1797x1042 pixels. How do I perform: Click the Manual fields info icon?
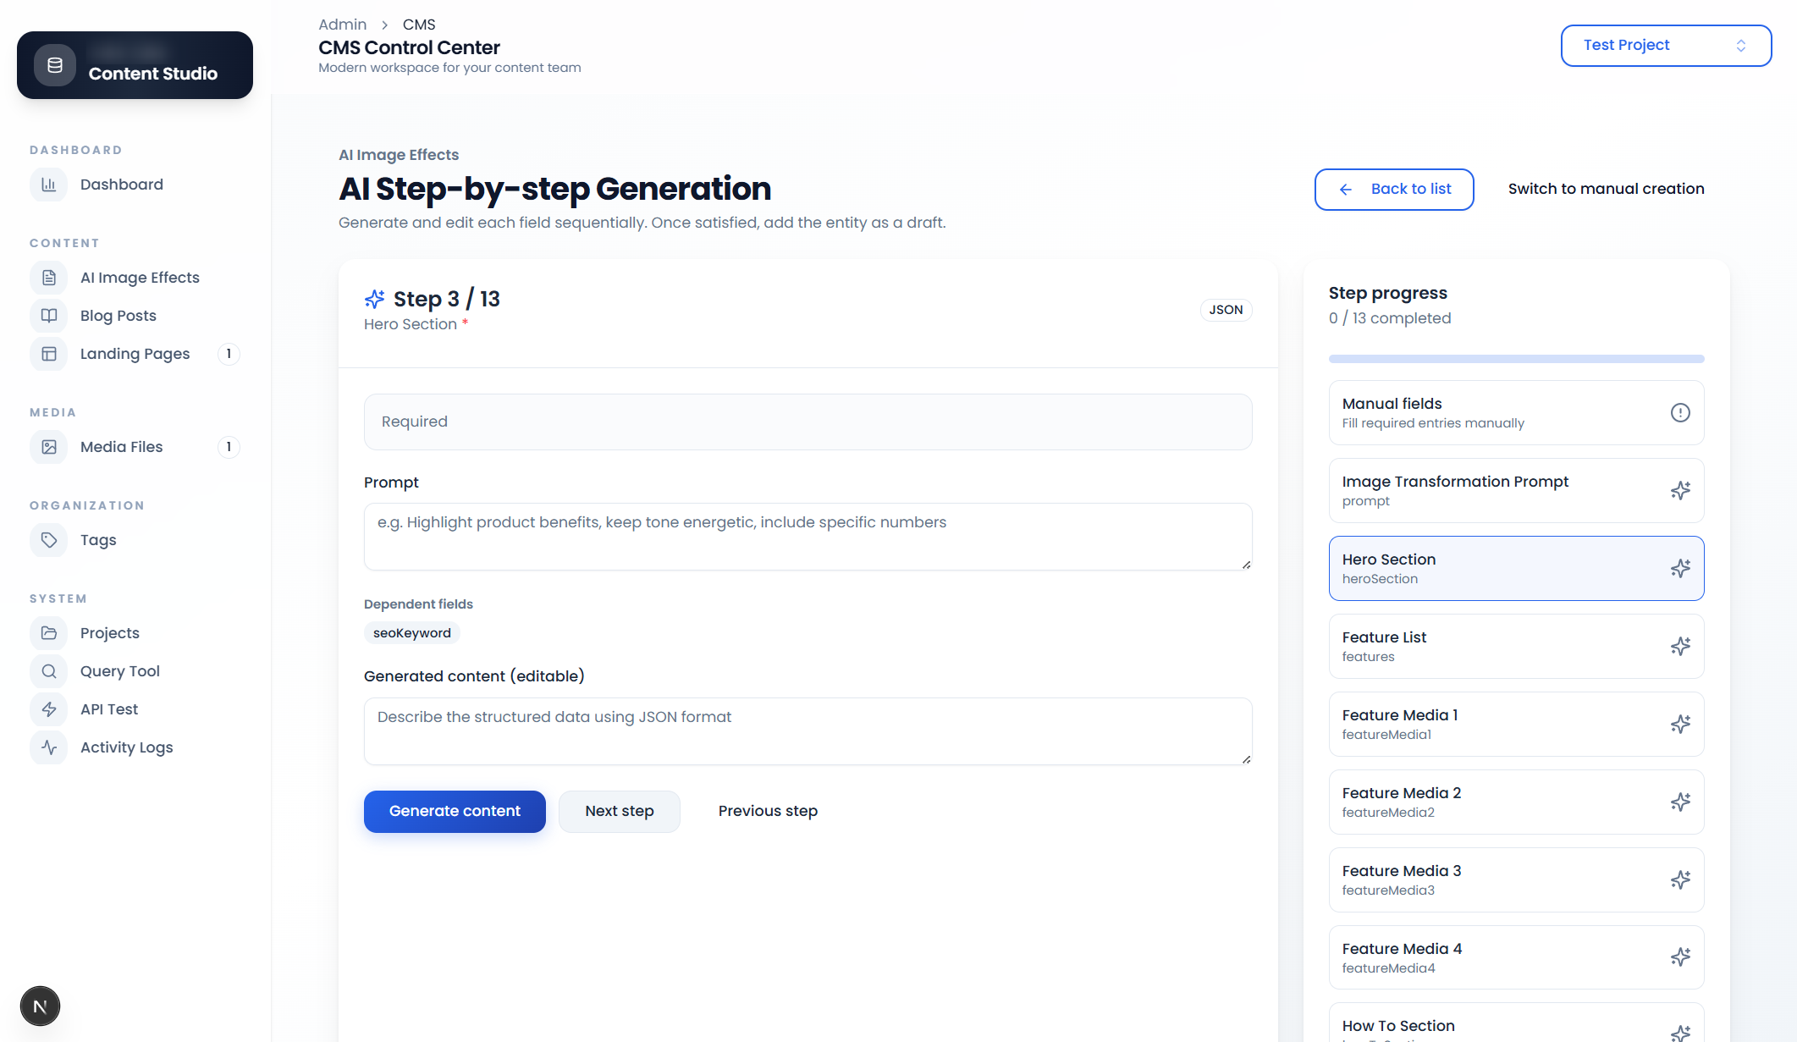tap(1680, 412)
